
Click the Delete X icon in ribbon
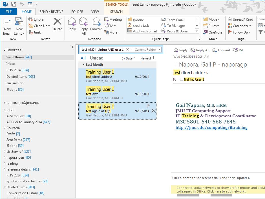pyautogui.click(x=58, y=22)
